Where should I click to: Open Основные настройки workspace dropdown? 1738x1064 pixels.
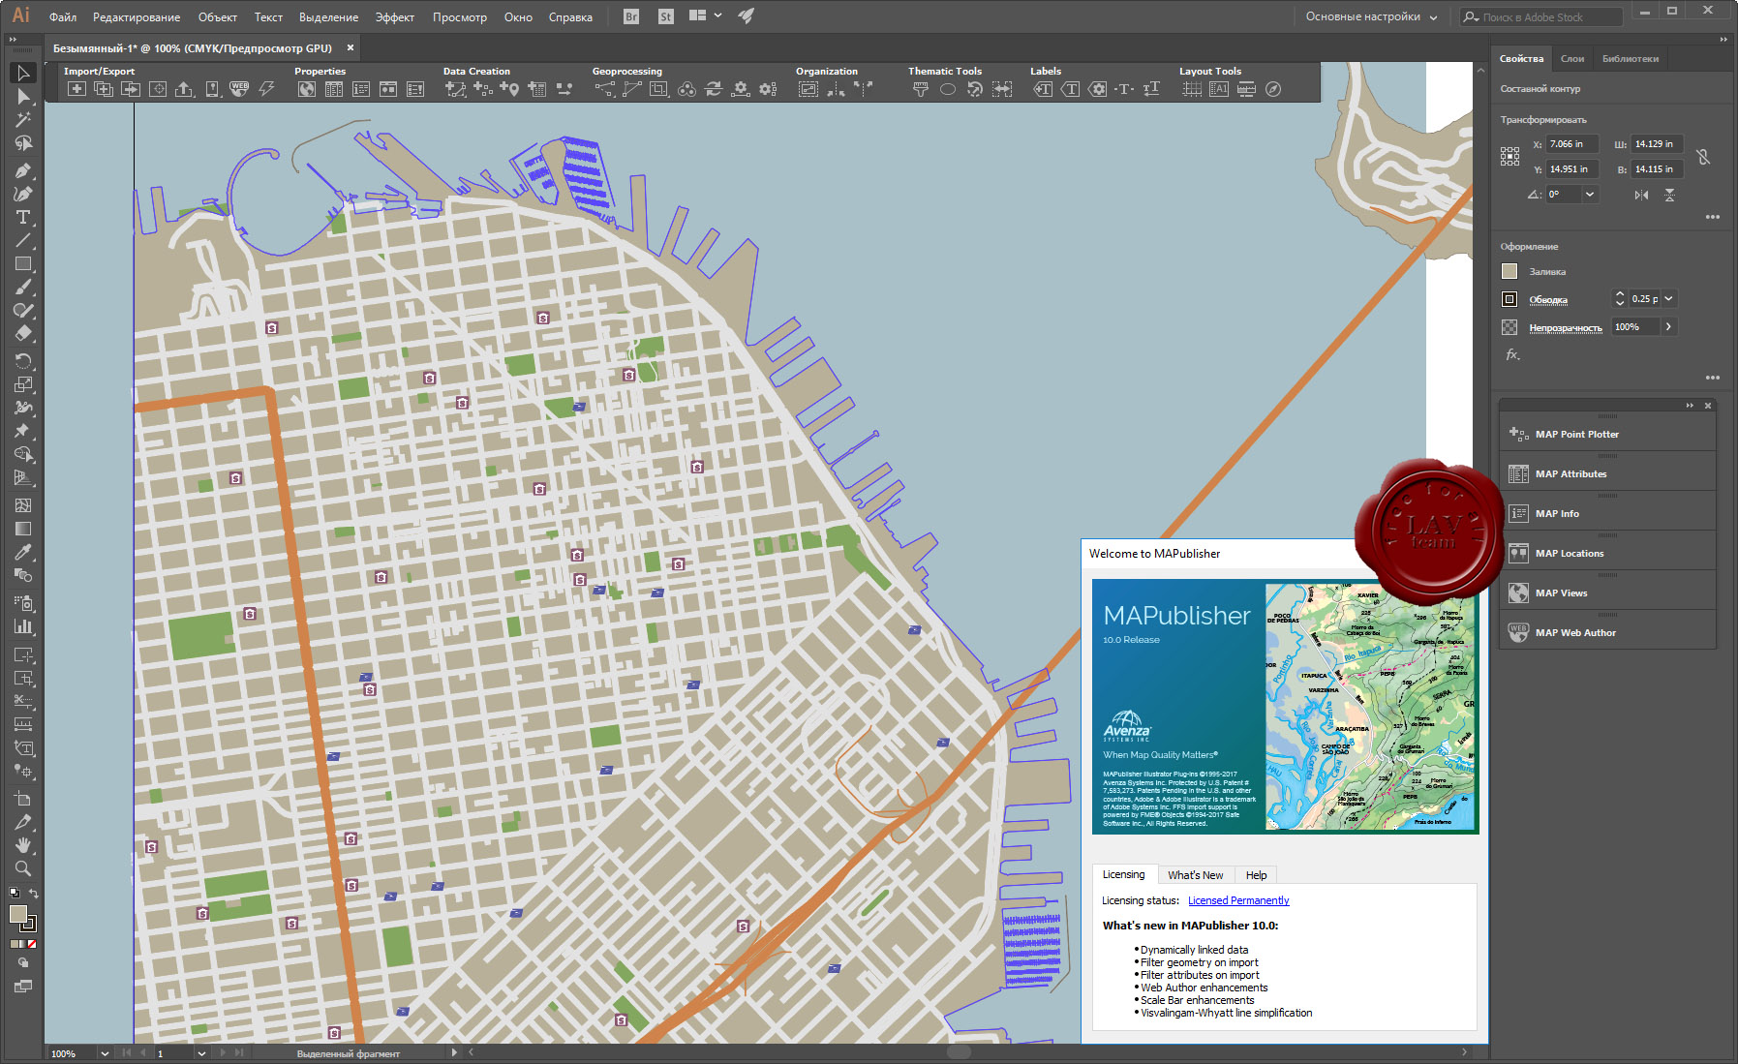1371,16
